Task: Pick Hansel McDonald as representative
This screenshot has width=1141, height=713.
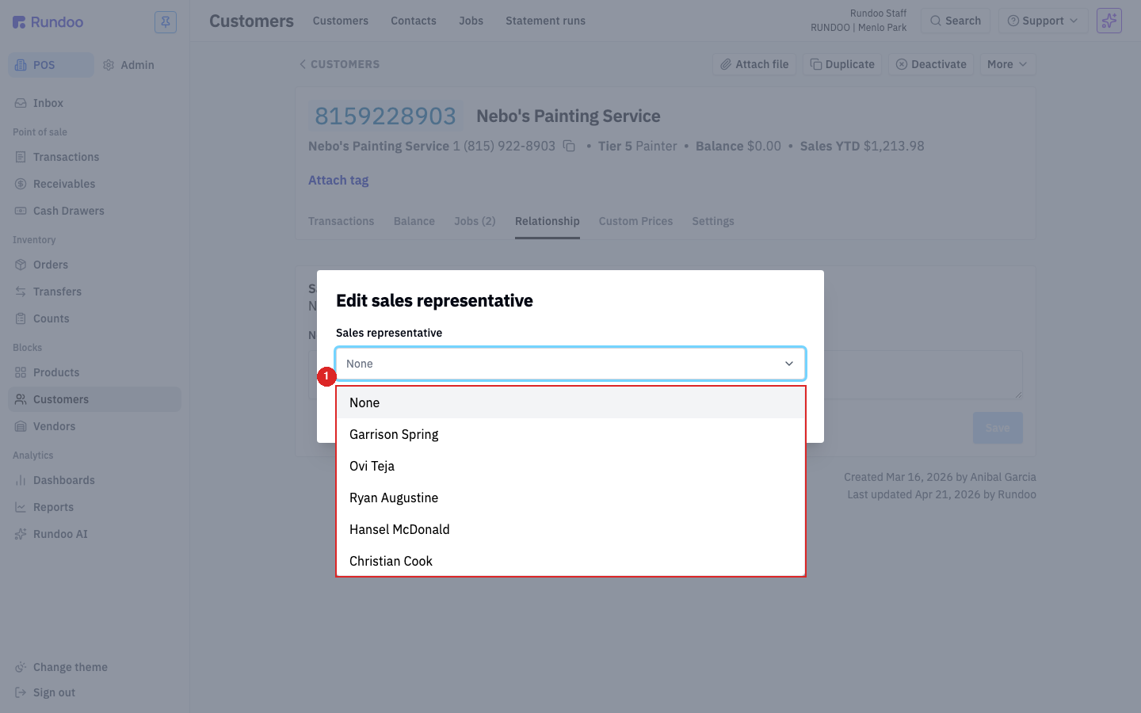Action: (x=570, y=529)
